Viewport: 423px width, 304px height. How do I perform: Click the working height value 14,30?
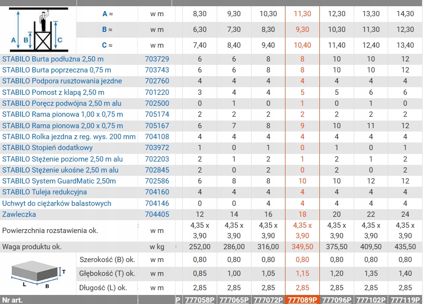pos(405,14)
